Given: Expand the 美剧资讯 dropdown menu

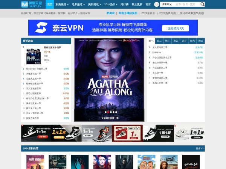Looking at the screenshot, I should [x=95, y=5].
